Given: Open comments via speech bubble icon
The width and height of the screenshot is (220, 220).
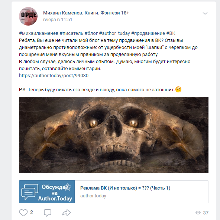Looking at the screenshot, I should click(x=48, y=213).
